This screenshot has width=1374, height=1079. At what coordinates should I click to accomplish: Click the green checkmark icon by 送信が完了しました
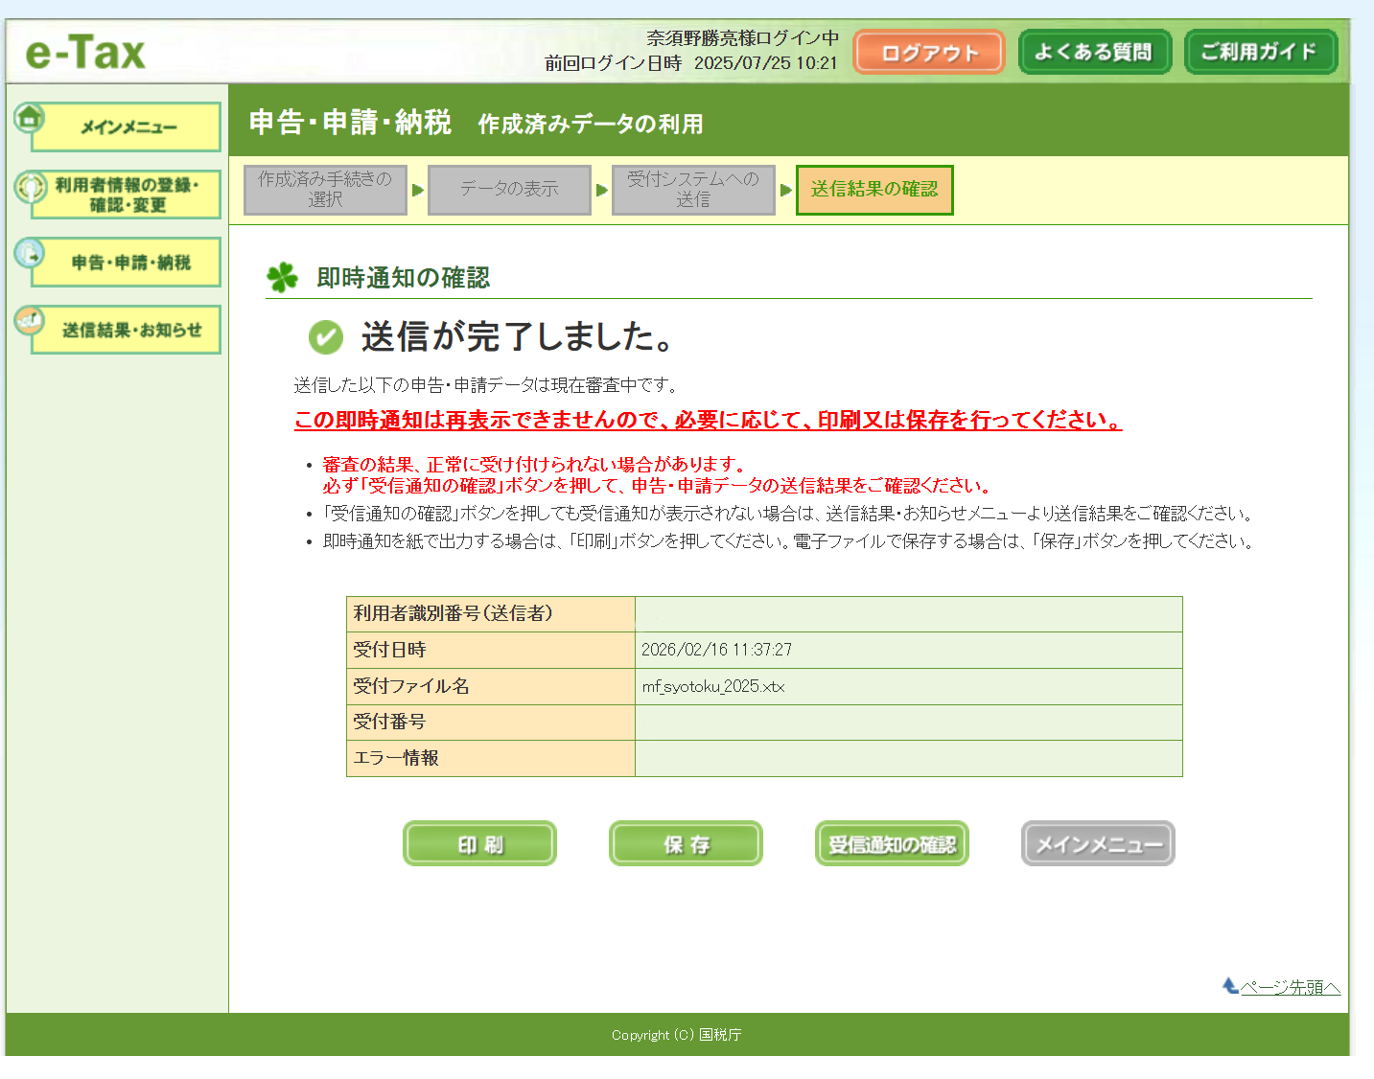pos(326,337)
